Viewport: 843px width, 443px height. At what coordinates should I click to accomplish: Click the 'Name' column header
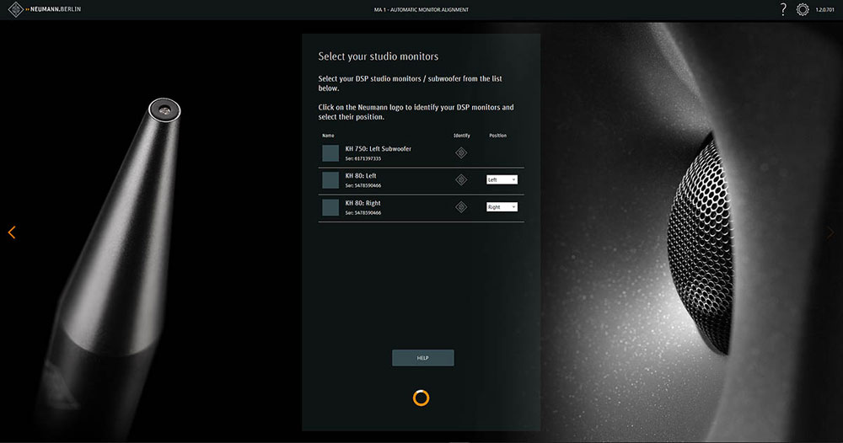(x=328, y=136)
